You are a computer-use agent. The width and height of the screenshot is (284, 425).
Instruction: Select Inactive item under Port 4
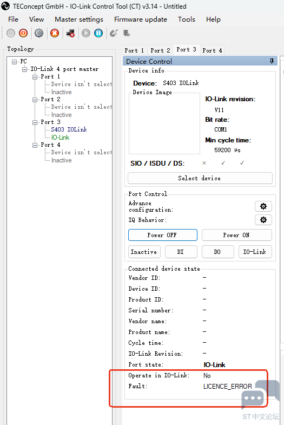point(62,160)
